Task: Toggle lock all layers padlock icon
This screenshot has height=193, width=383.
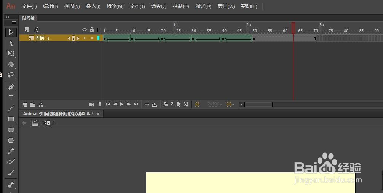Action: pyautogui.click(x=92, y=30)
